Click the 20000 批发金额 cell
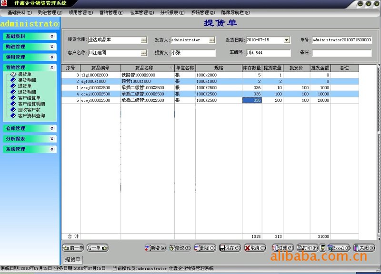381x274 pixels. coord(320,100)
